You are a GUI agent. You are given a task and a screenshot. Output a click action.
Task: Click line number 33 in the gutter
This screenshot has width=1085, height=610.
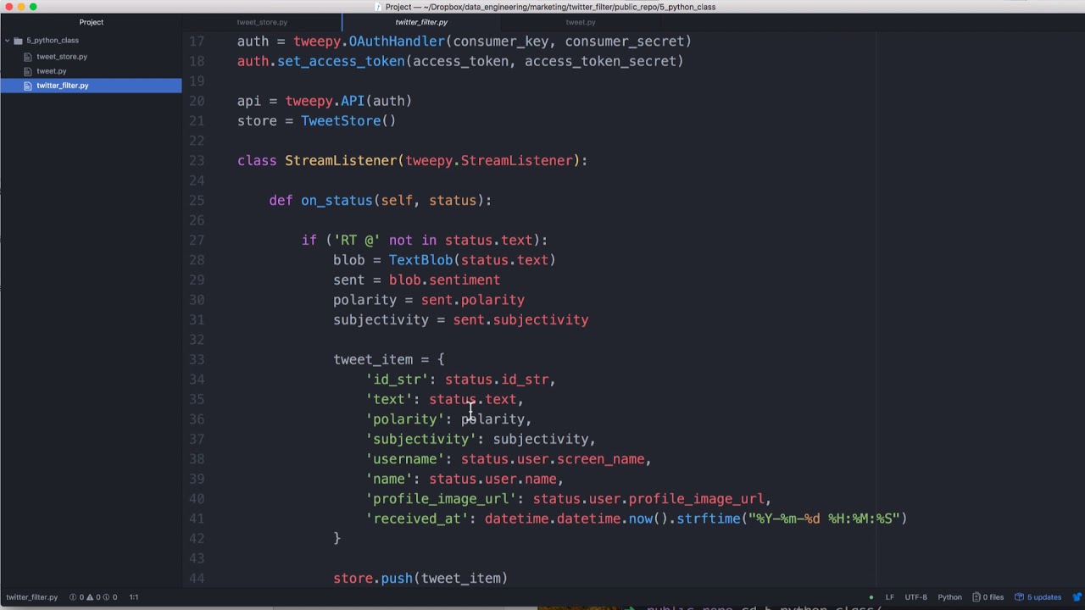pos(197,359)
